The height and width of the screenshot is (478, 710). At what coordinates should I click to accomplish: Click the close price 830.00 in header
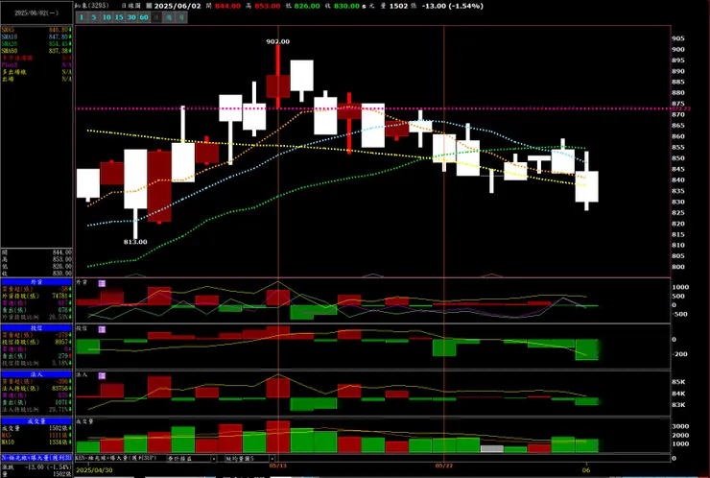pos(346,6)
